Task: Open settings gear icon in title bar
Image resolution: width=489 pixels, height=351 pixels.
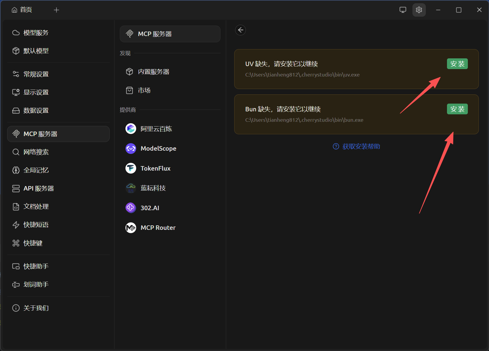Action: point(419,10)
